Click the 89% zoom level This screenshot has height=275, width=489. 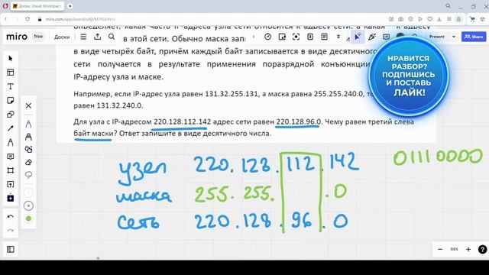454,249
